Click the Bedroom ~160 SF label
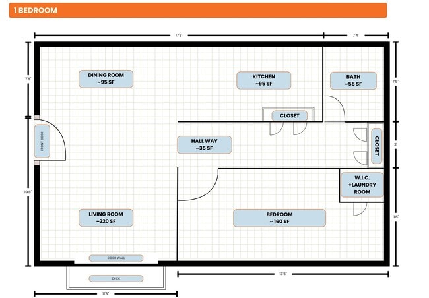Image resolution: width=429 pixels, height=298 pixels. click(279, 218)
